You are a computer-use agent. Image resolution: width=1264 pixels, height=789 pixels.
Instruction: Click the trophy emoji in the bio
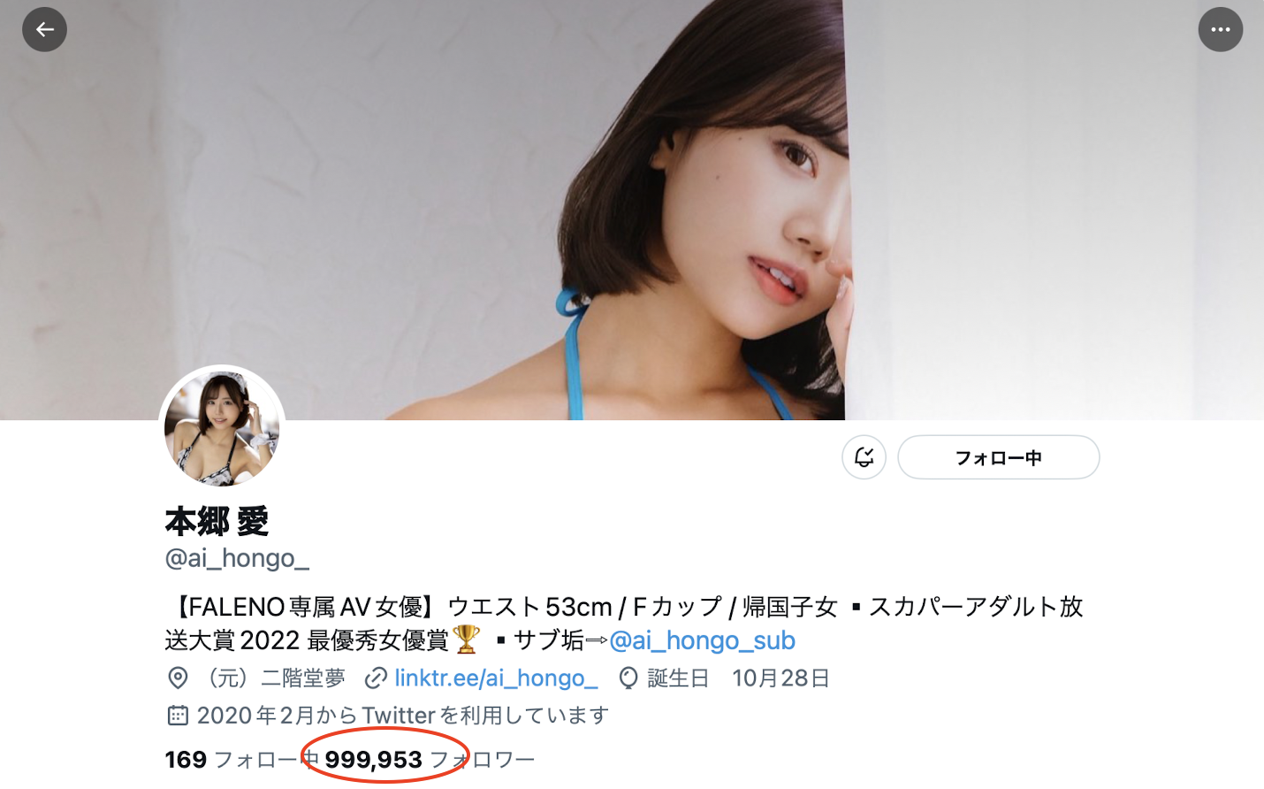pos(466,639)
